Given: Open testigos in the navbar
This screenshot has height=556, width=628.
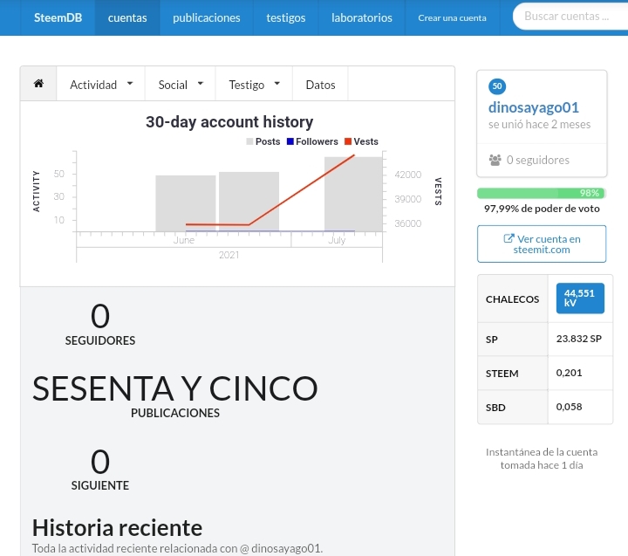Looking at the screenshot, I should tap(285, 17).
